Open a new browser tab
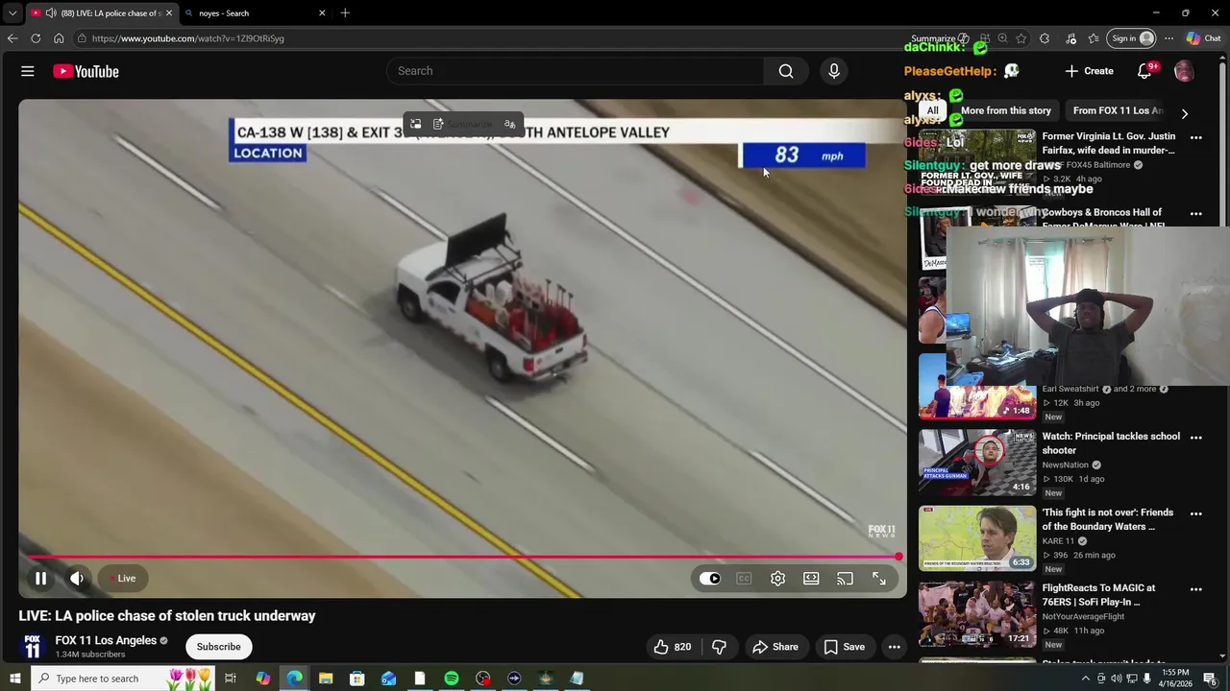 pyautogui.click(x=345, y=12)
